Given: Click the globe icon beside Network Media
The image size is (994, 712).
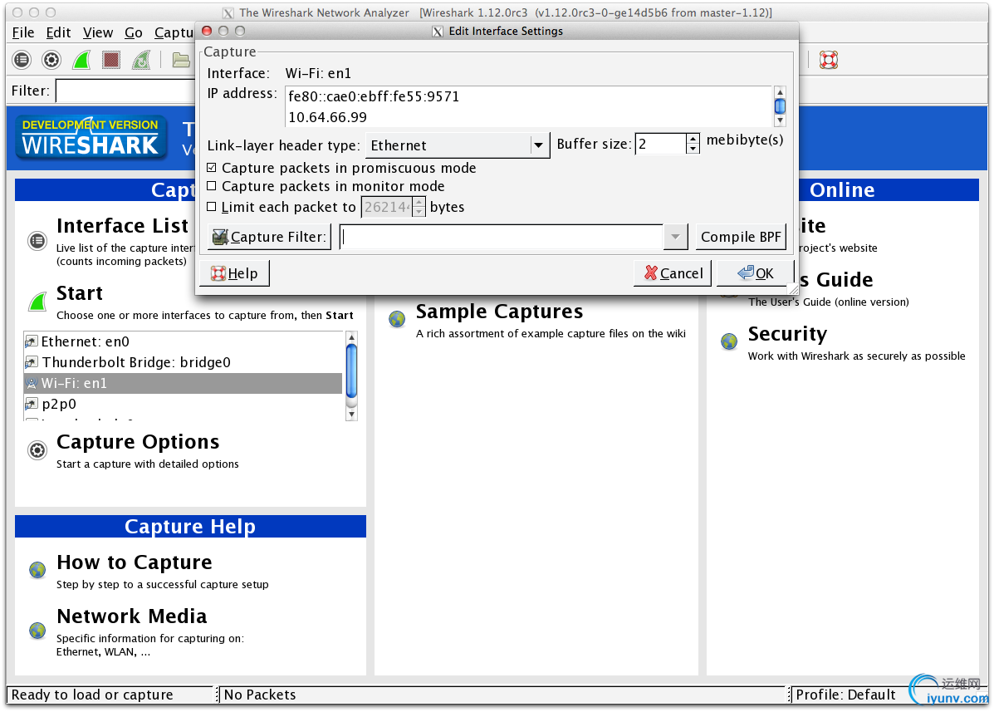Looking at the screenshot, I should (x=37, y=631).
